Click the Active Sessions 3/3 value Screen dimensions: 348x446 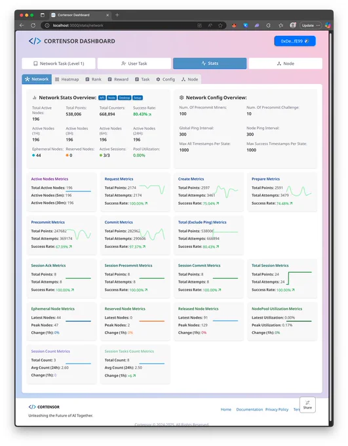pyautogui.click(x=105, y=155)
